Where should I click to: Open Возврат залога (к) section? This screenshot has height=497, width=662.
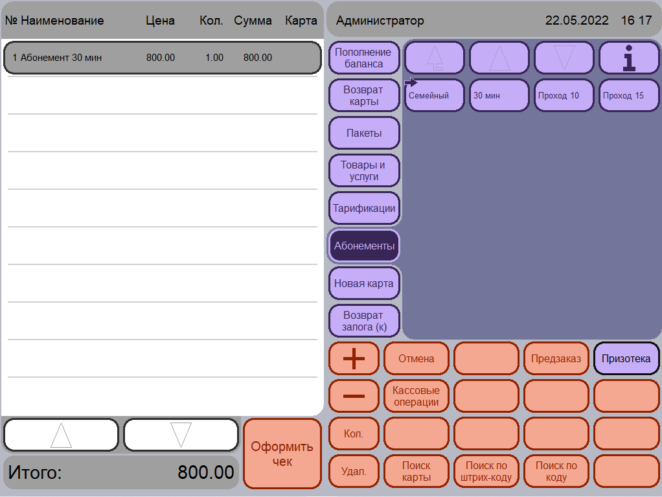[x=364, y=321]
